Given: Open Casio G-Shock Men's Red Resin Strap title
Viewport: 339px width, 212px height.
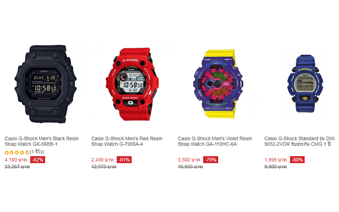Looking at the screenshot, I should tap(127, 141).
